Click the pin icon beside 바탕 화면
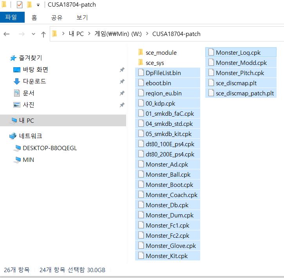 (x=122, y=70)
